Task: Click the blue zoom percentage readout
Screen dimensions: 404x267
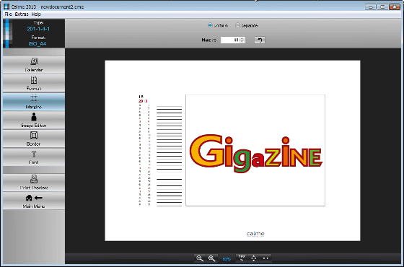Action: [227, 259]
